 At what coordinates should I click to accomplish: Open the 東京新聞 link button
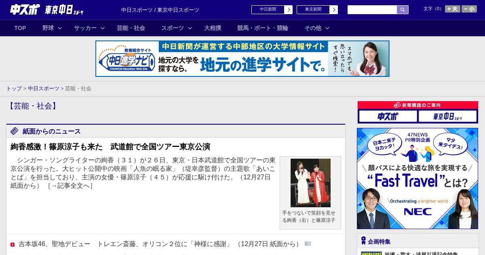click(313, 10)
